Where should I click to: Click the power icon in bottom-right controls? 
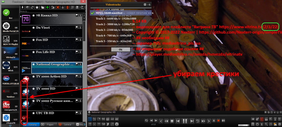click(257, 124)
